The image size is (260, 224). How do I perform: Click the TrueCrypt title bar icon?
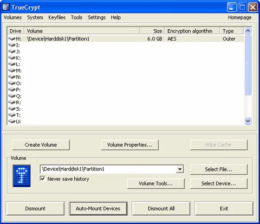coord(6,7)
